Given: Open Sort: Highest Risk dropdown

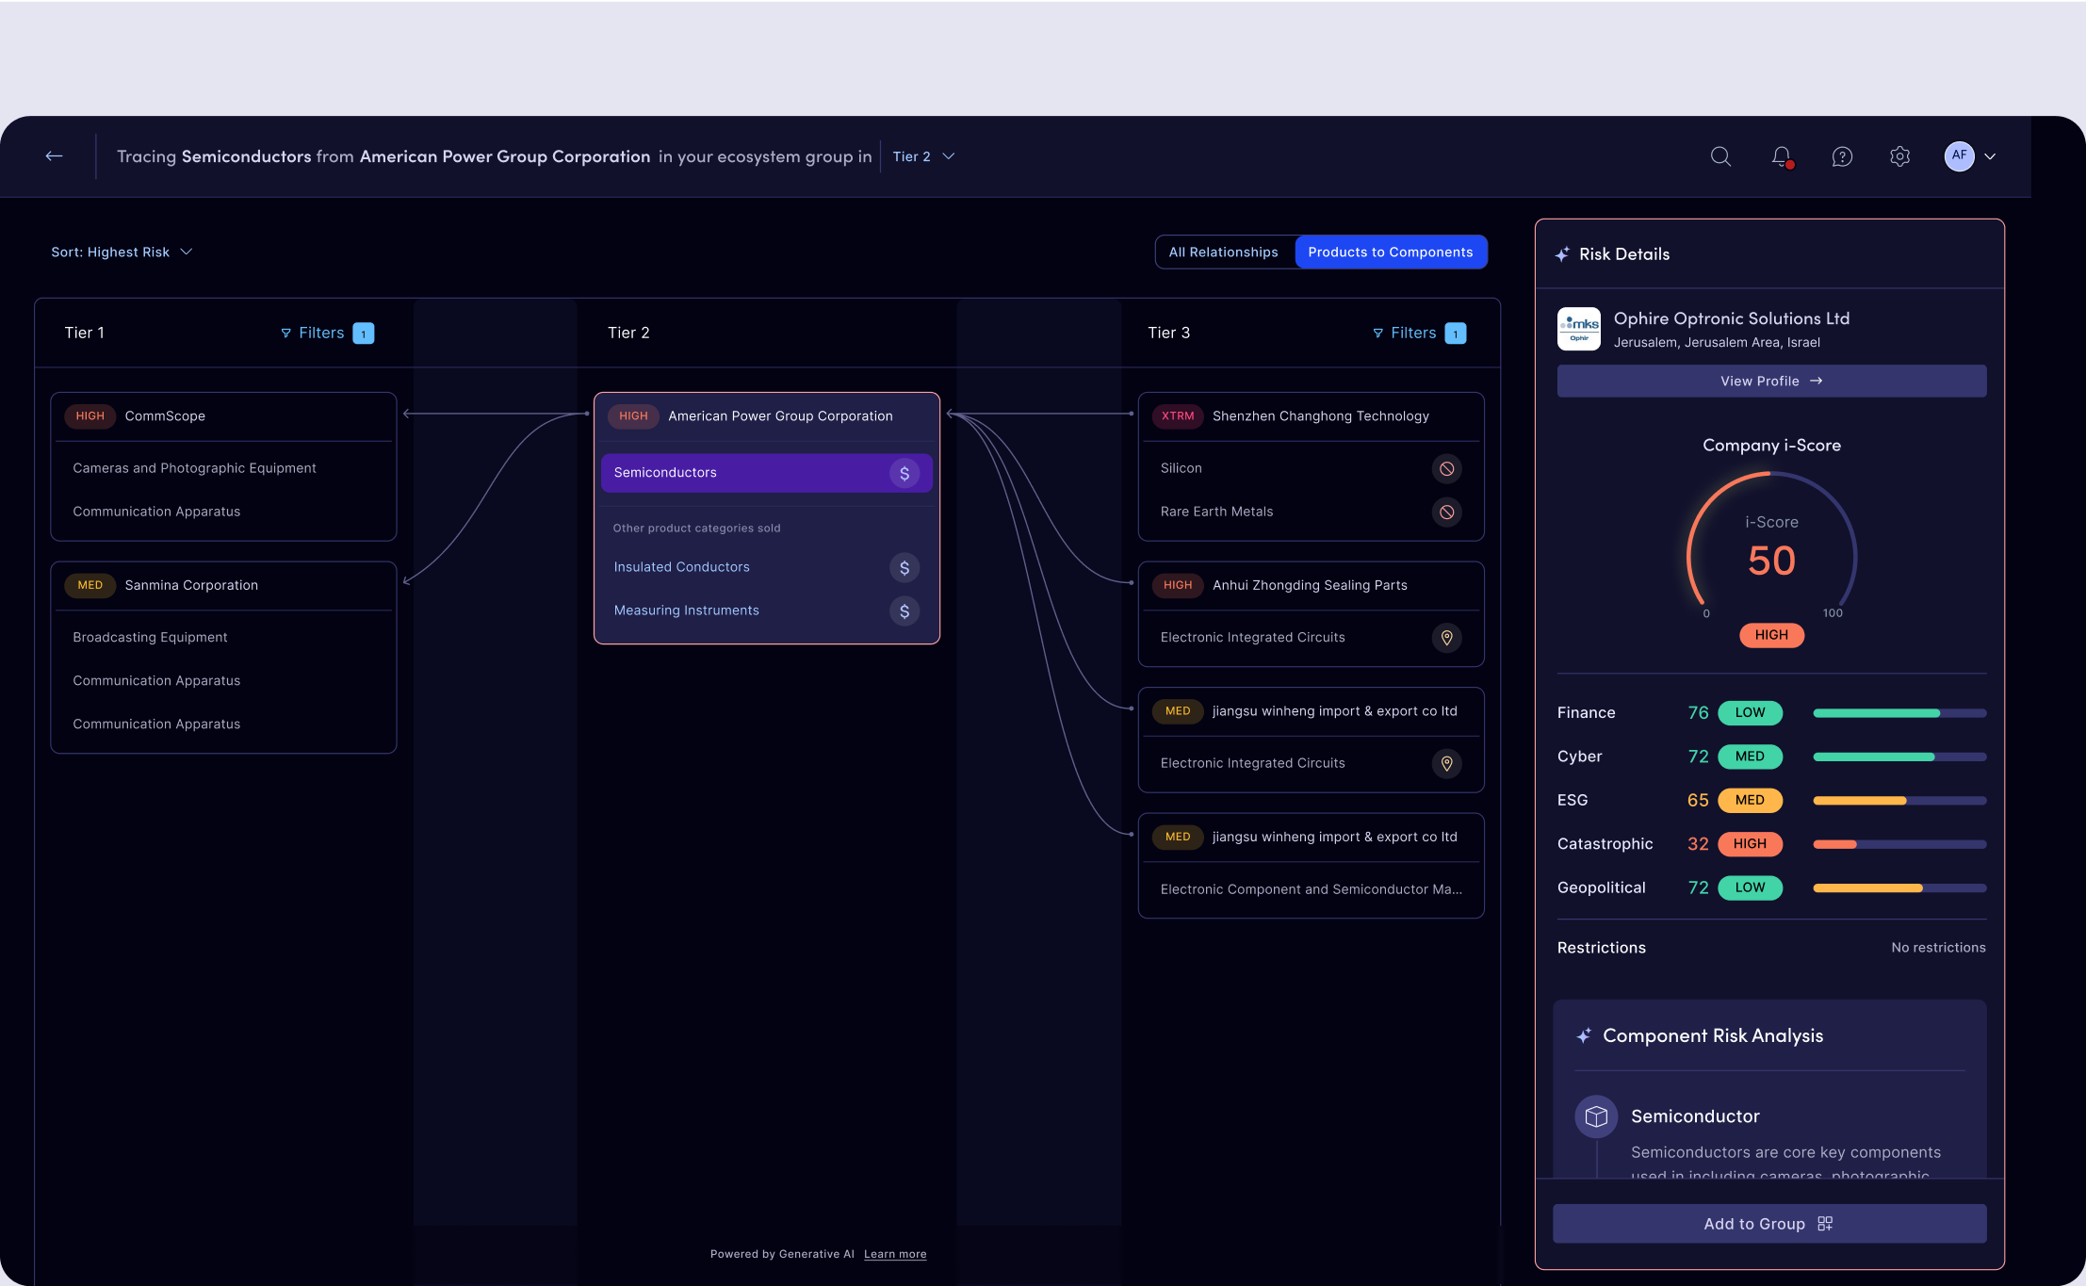Looking at the screenshot, I should coord(122,252).
